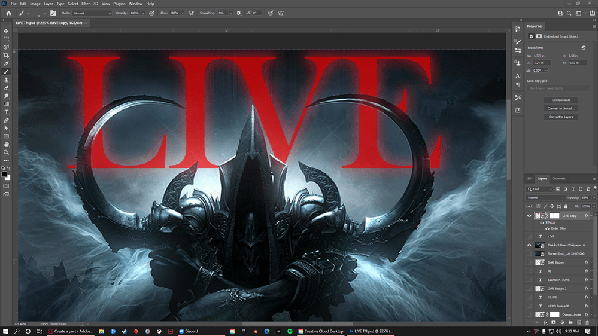Choose the Horizontal Type tool
598x336 pixels.
(x=7, y=112)
